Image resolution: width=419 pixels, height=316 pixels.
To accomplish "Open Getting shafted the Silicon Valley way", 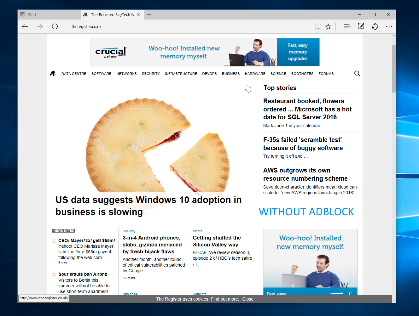I will [x=217, y=241].
